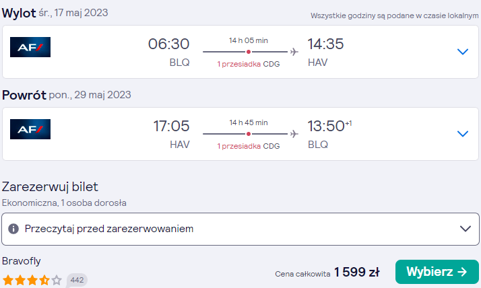Screen dimensions: 481x288
Task: Expand outbound flight details chevron
Action: (x=463, y=51)
